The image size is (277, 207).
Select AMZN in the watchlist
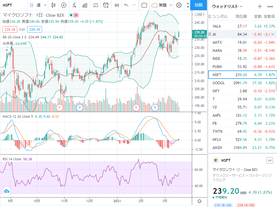point(243,148)
